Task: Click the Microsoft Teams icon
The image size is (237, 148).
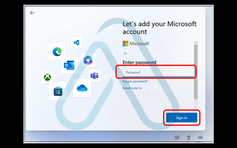Action: point(95,76)
